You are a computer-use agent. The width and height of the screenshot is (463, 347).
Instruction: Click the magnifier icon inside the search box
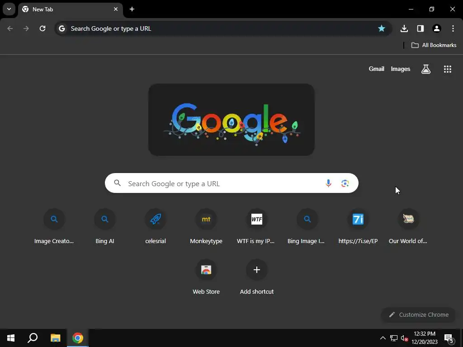pyautogui.click(x=118, y=183)
